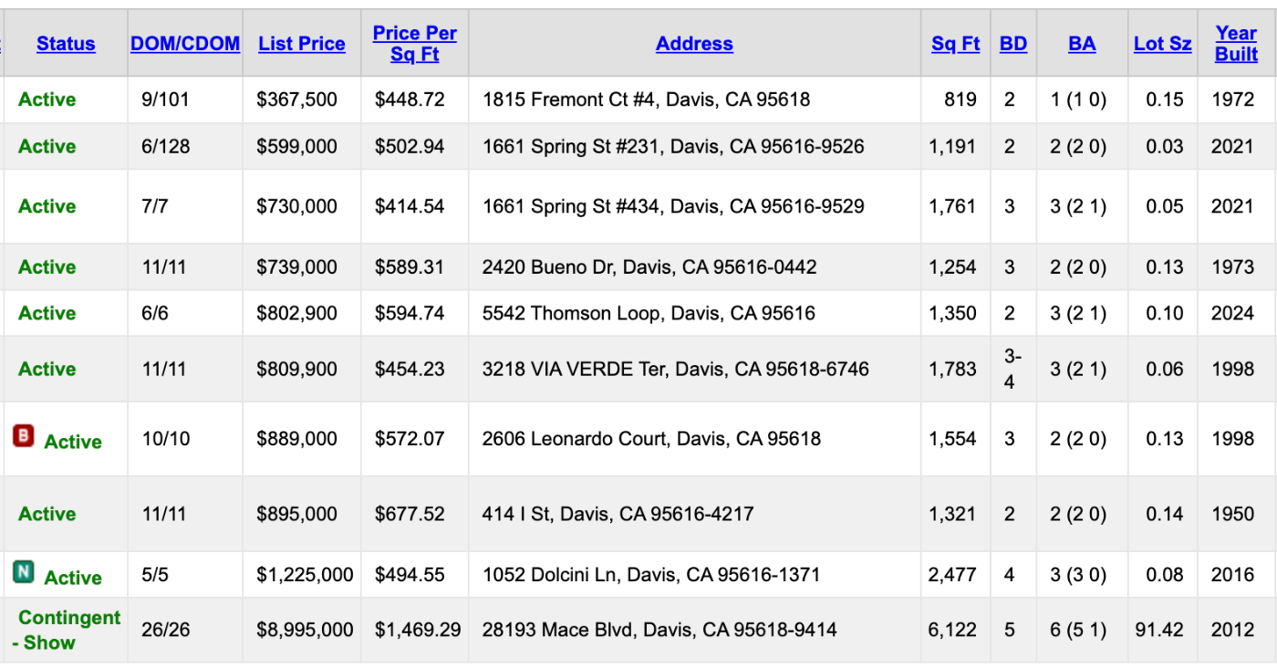This screenshot has width=1277, height=668.
Task: Click the red B icon beside Leonardo Court
Action: coord(24,436)
